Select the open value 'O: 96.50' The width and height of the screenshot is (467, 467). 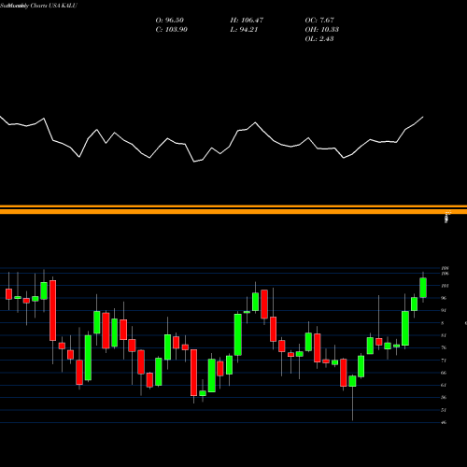pyautogui.click(x=170, y=21)
